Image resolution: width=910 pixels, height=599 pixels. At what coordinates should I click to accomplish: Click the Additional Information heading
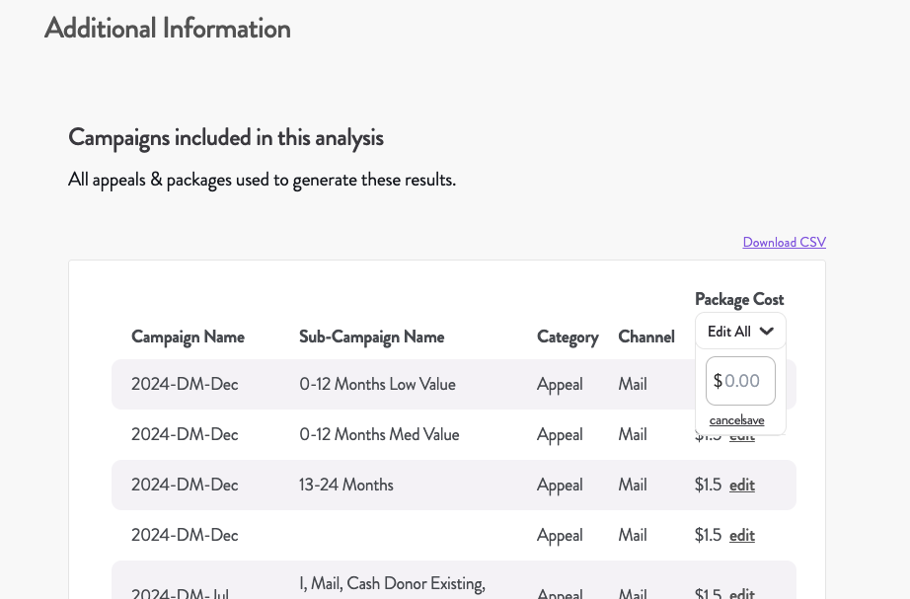tap(168, 28)
